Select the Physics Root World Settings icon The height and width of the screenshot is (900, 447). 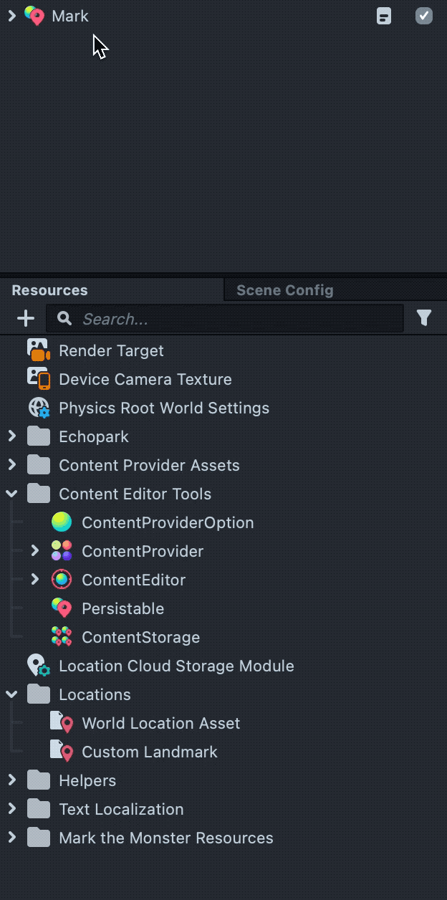38,408
